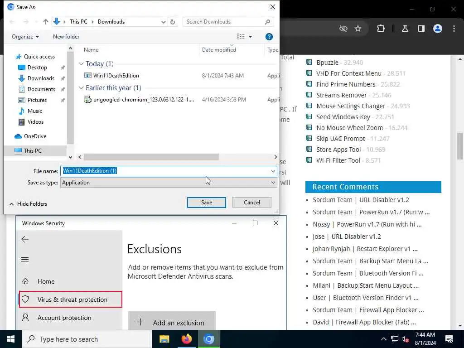Open Firefox from taskbar
464x348 pixels.
[186, 339]
